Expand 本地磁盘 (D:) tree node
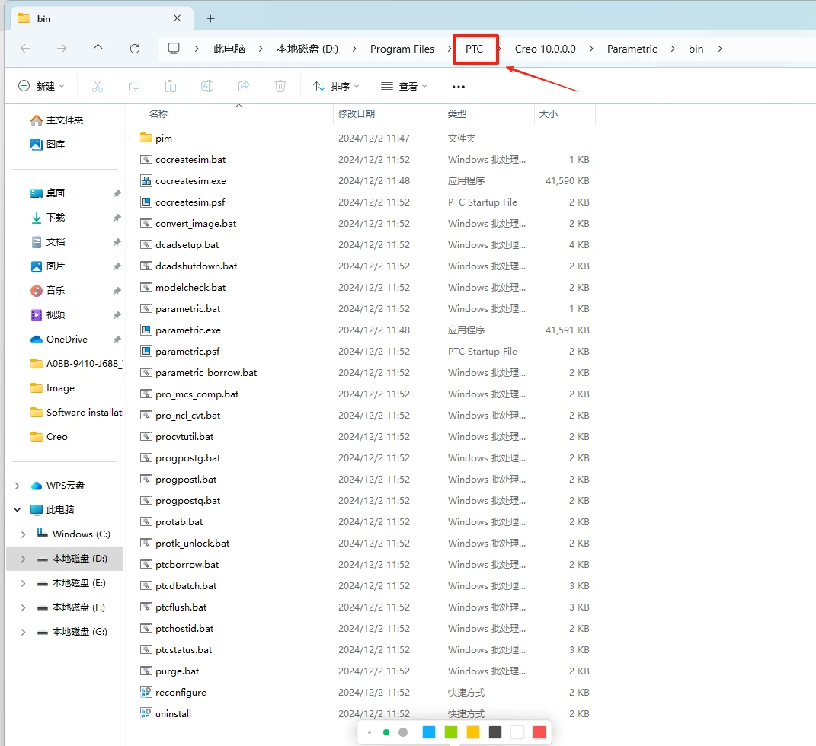 pyautogui.click(x=24, y=559)
